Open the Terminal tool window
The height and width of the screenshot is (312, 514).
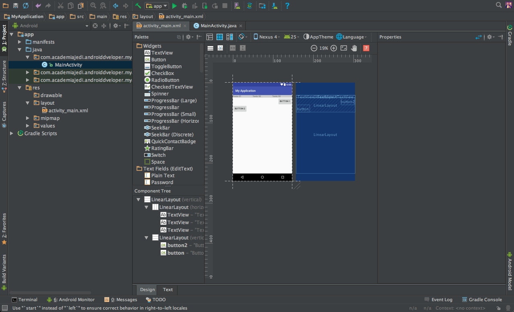[x=24, y=300]
